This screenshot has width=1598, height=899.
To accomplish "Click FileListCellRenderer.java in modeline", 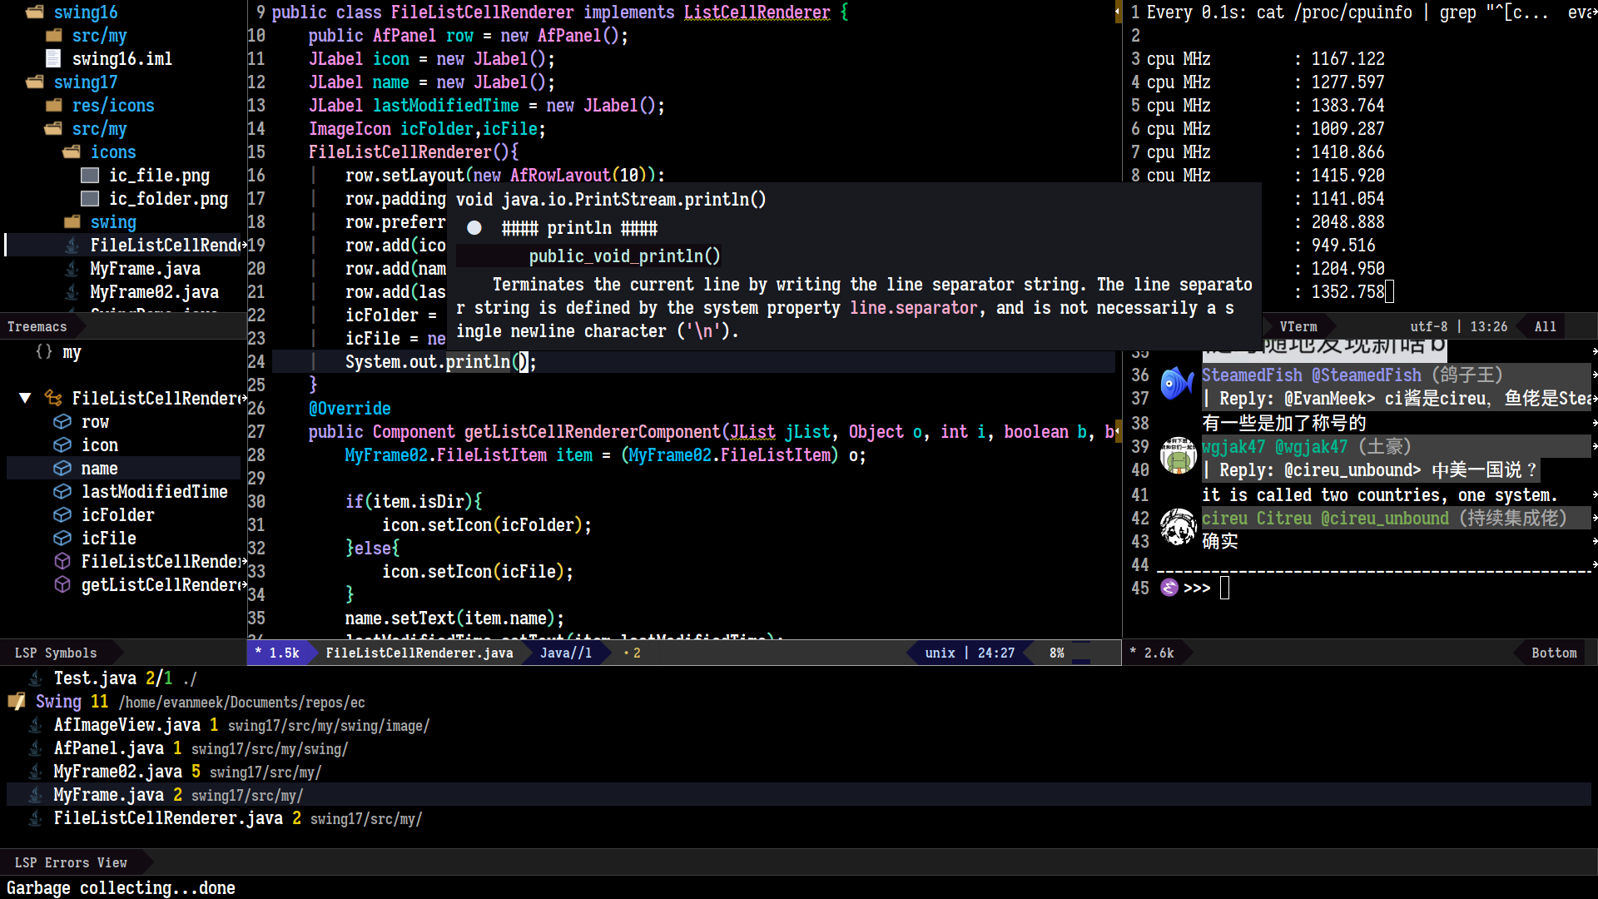I will pyautogui.click(x=419, y=653).
